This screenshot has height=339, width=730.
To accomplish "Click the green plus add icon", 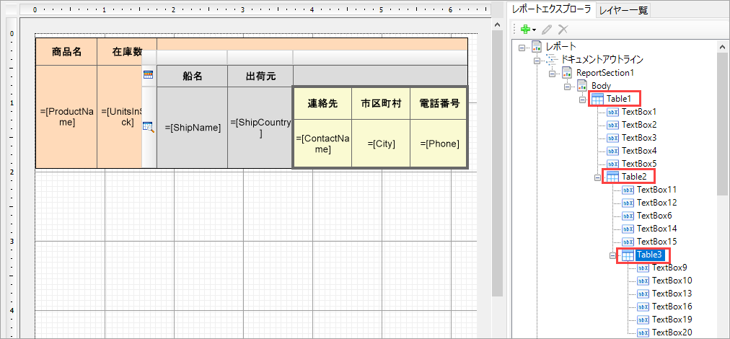I will [x=525, y=30].
